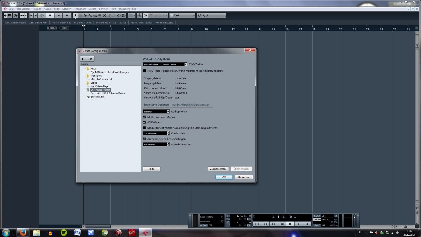The width and height of the screenshot is (421, 237).
Task: Select the Zoom magnifier tool
Action: (100, 15)
